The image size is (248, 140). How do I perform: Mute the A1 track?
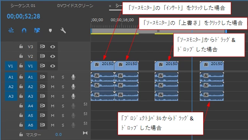click(53, 77)
